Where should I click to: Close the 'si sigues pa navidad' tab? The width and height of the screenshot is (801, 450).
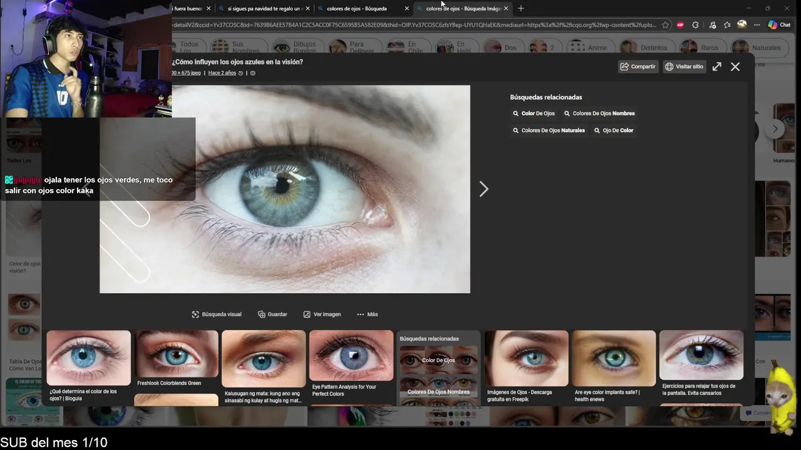pos(307,9)
